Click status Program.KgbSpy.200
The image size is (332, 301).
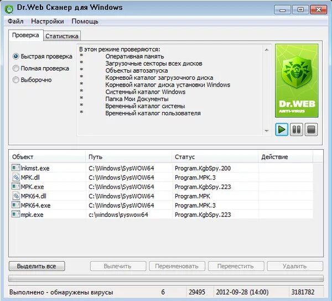(203, 169)
